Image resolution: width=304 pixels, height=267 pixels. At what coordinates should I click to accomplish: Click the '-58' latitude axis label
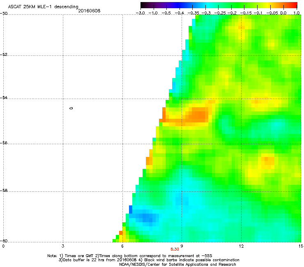(x=4, y=191)
